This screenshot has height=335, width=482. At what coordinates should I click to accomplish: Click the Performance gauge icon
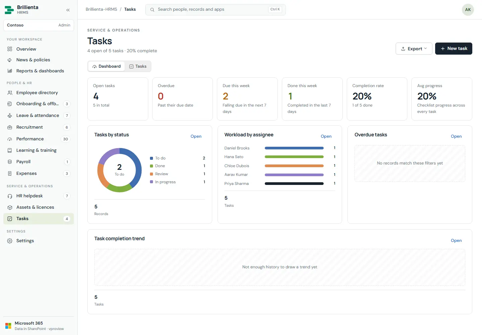(10, 139)
